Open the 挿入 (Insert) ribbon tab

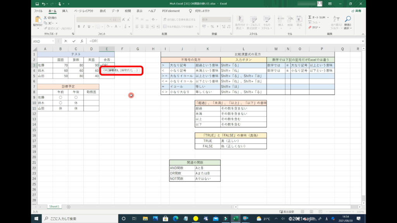click(65, 11)
